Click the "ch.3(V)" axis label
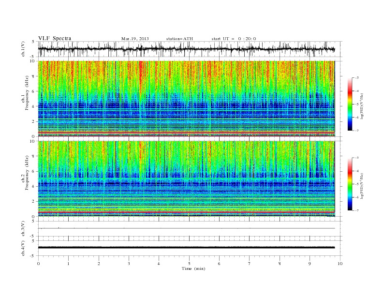The height and width of the screenshot is (296, 383). [23, 229]
